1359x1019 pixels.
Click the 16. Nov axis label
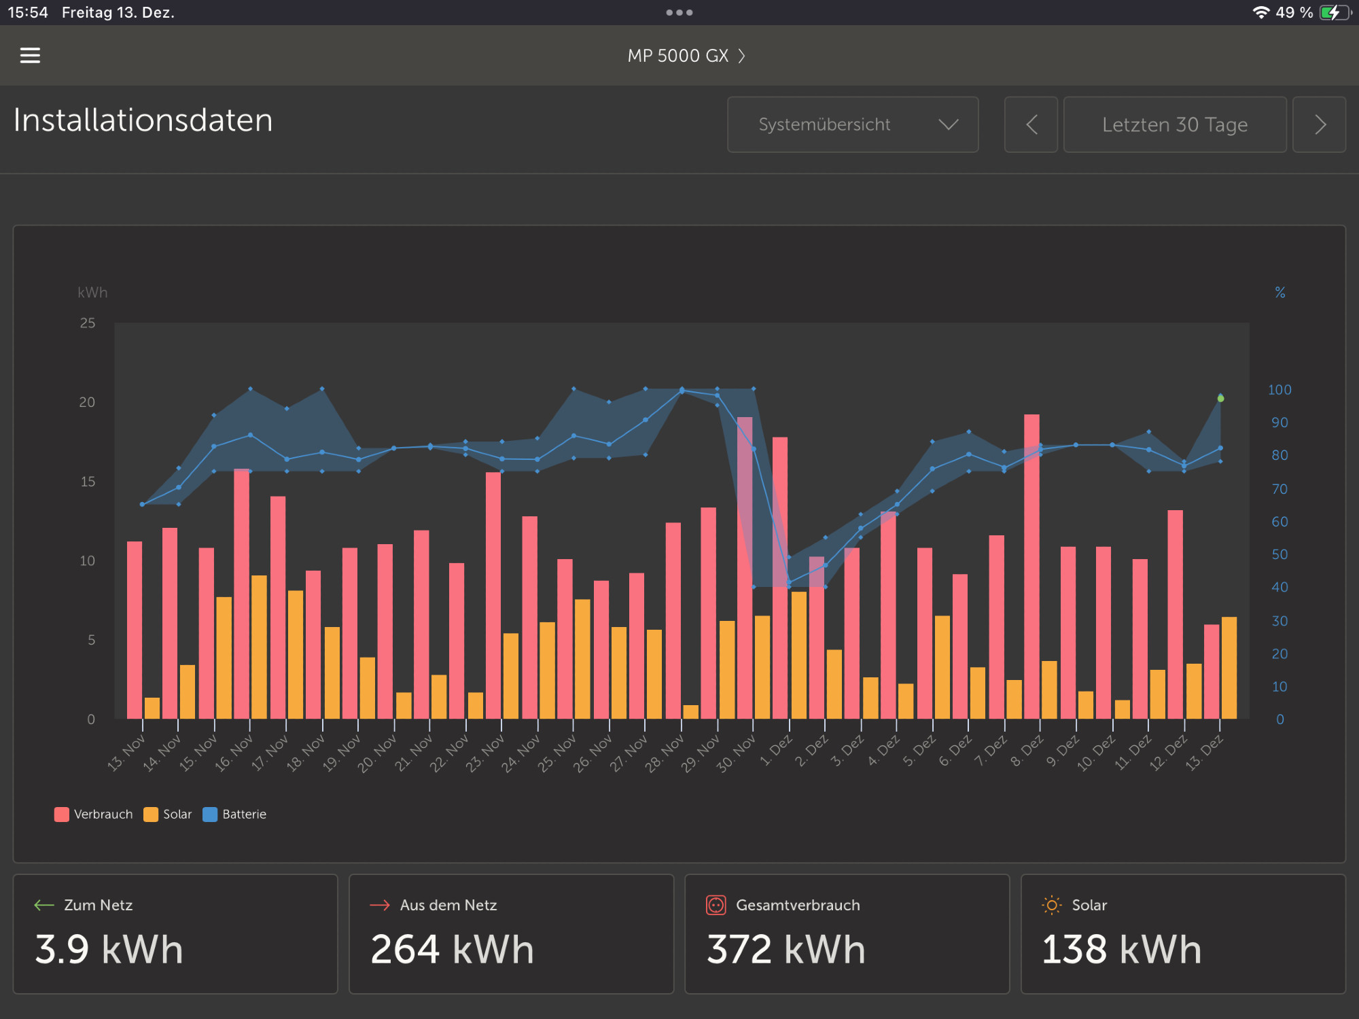pyautogui.click(x=234, y=753)
